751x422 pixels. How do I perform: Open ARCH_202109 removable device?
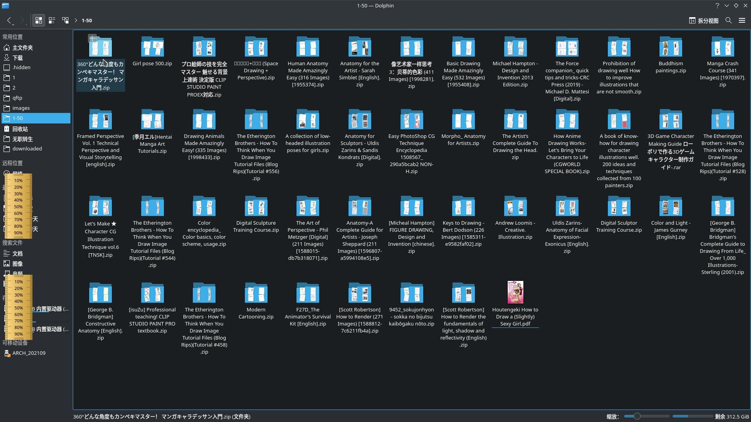click(29, 353)
